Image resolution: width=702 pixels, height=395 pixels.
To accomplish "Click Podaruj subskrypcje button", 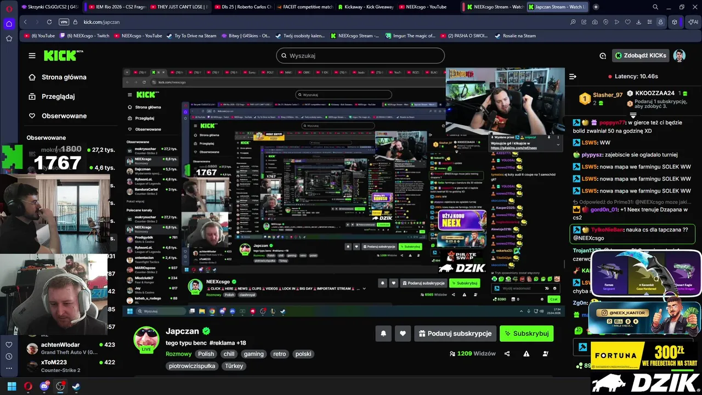I will (x=455, y=334).
